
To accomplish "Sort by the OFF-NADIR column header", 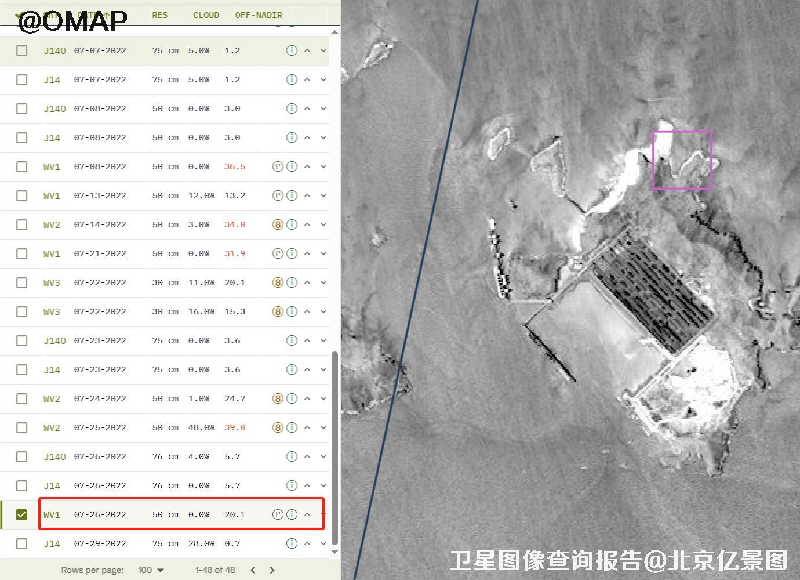I will (x=259, y=15).
